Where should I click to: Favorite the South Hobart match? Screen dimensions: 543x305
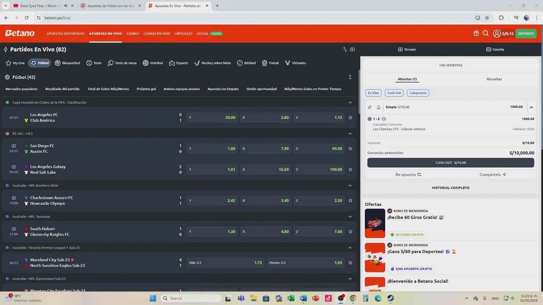point(350,232)
